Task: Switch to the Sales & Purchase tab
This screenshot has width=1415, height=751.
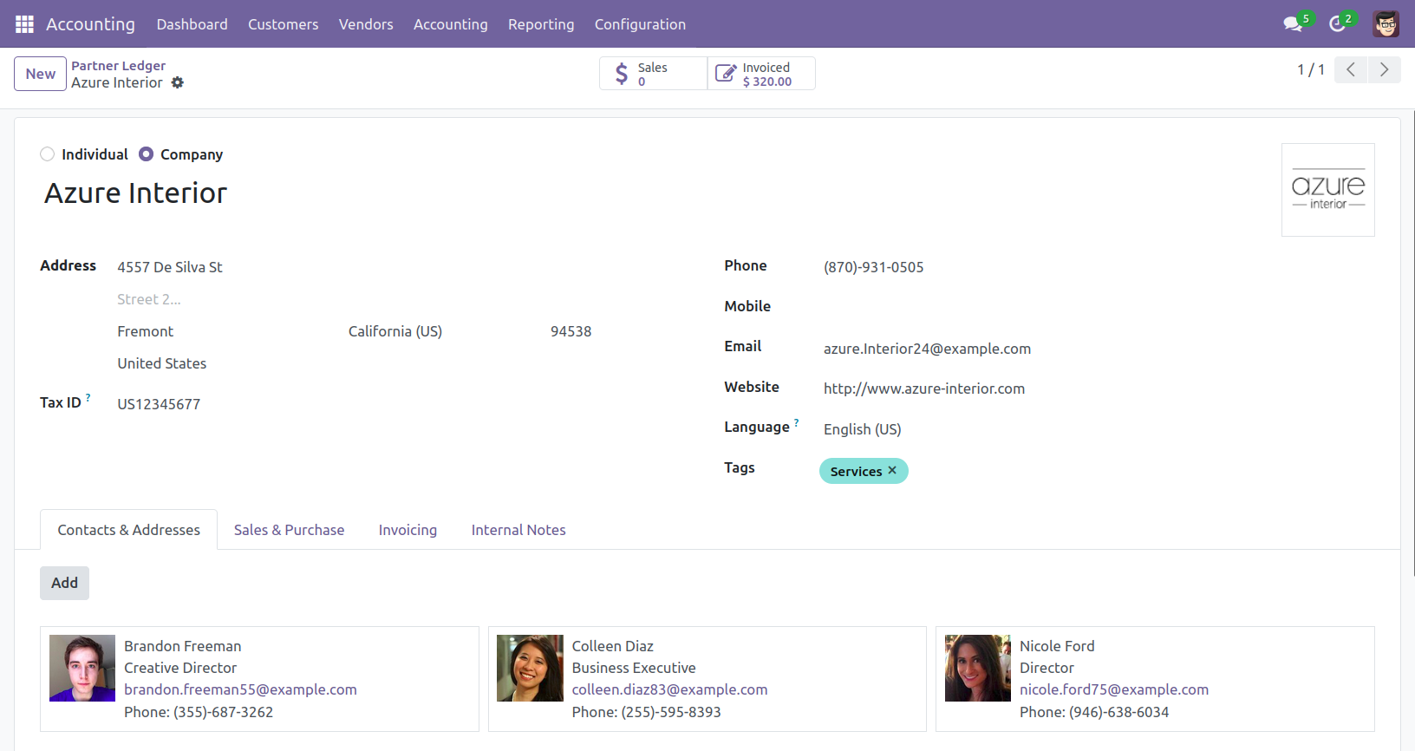Action: (x=289, y=530)
